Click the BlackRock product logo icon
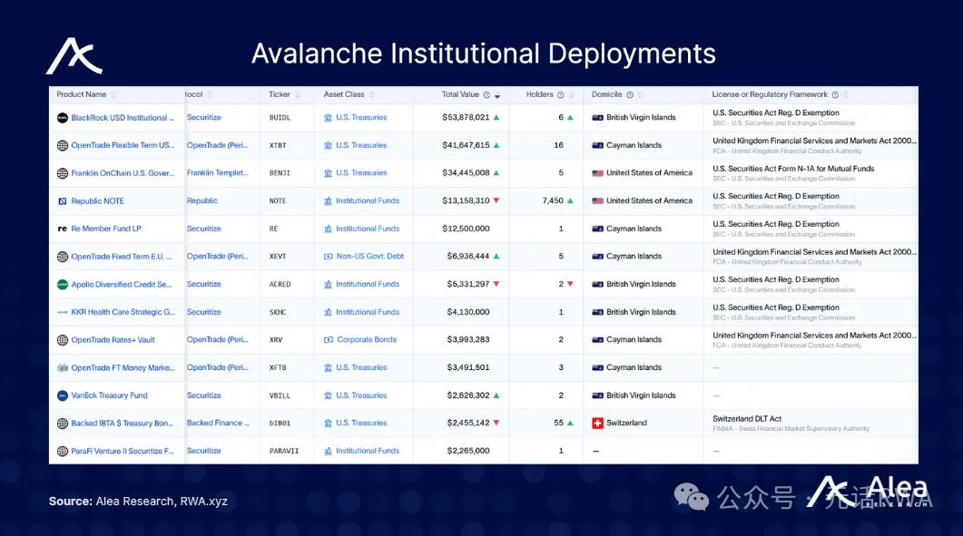Screen dimensions: 963x536 62,118
